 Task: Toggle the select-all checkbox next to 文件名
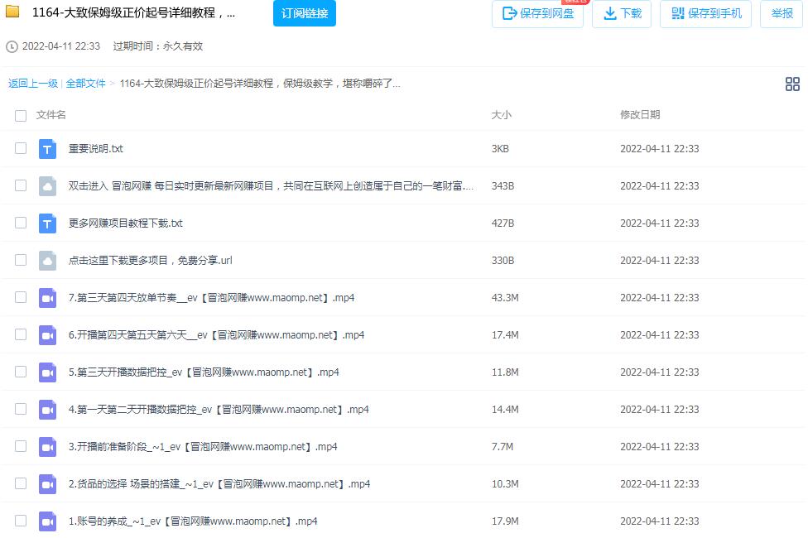21,115
